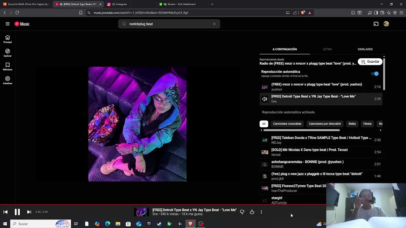This screenshot has width=406, height=228.
Task: Switch to the A CONTINUACIÓN tab
Action: (x=285, y=49)
